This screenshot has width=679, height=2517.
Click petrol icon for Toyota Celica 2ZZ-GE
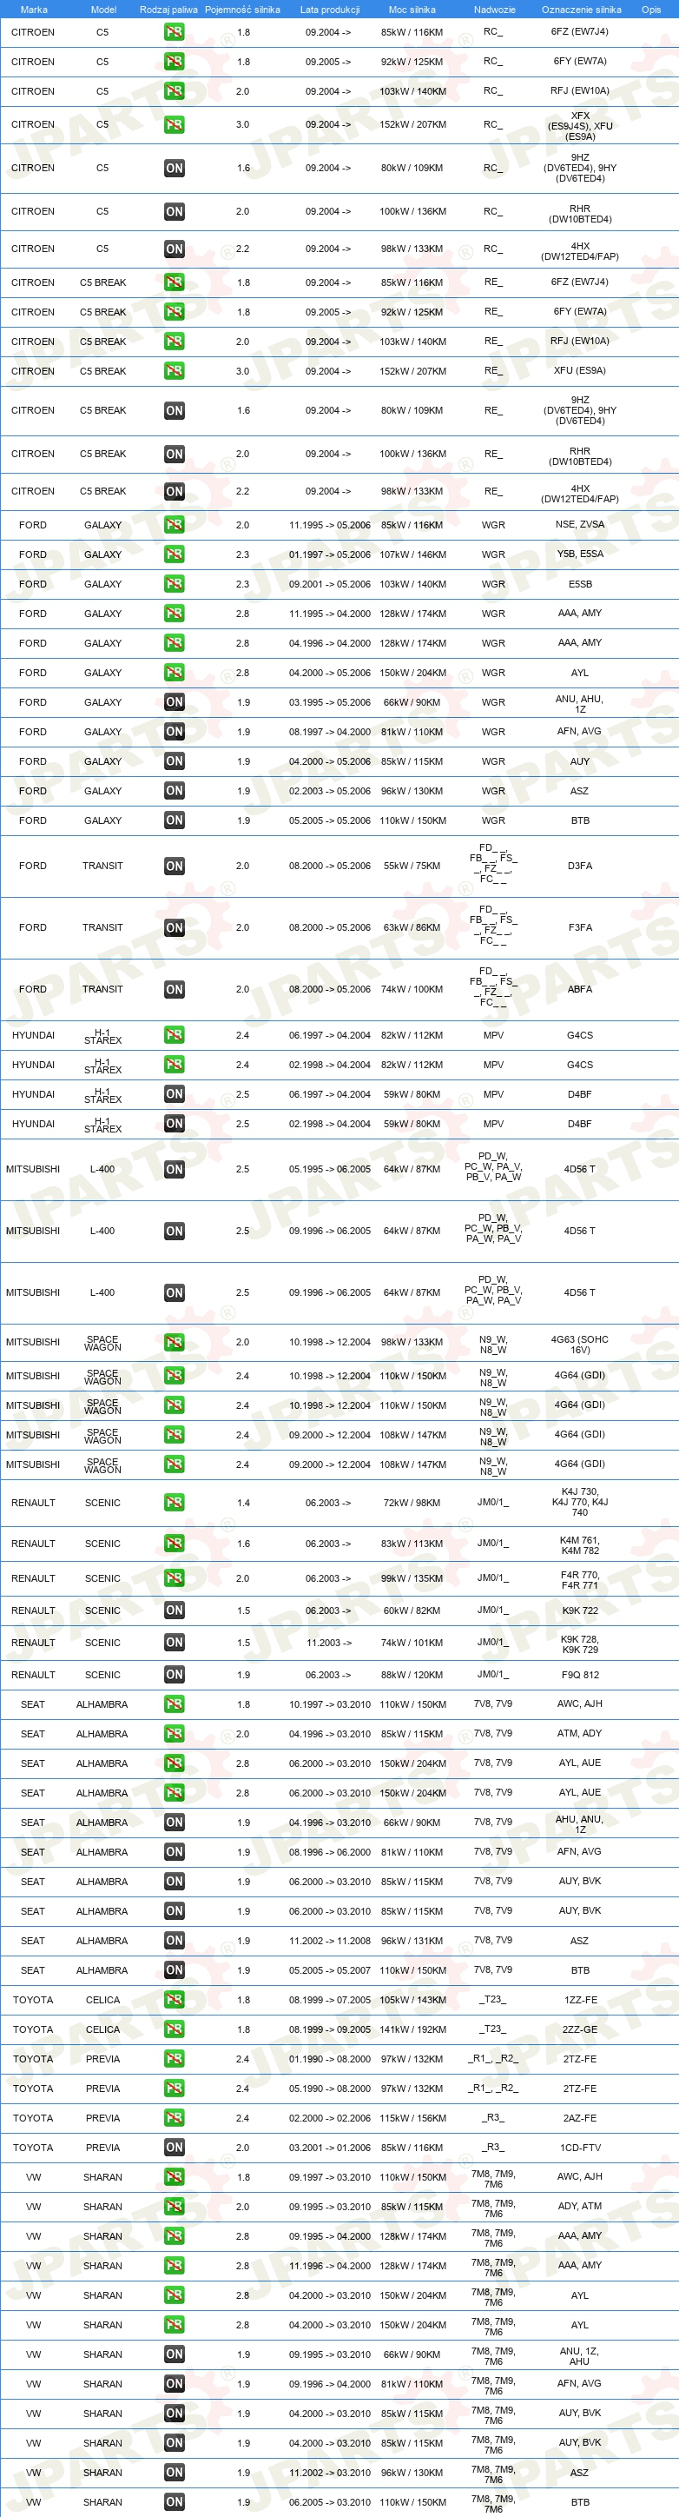pos(174,2029)
